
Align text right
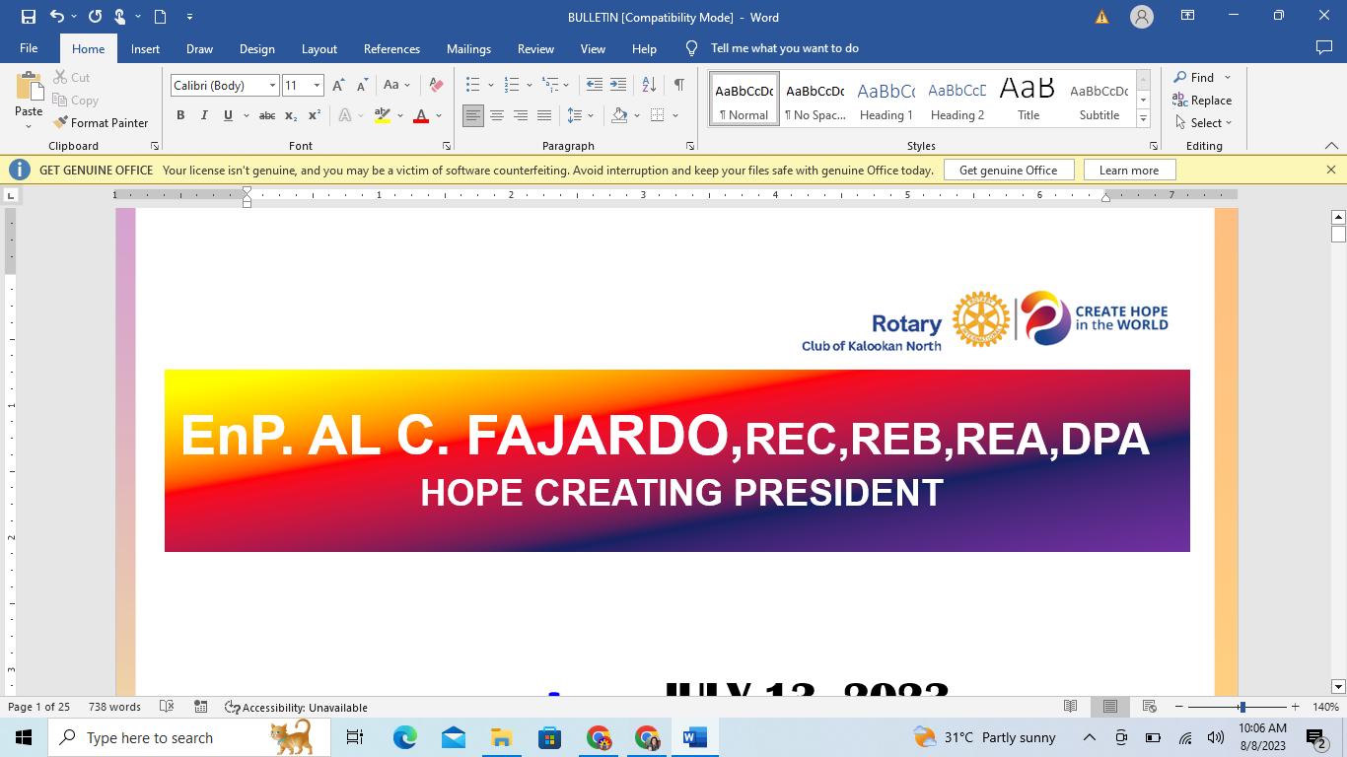(x=521, y=115)
